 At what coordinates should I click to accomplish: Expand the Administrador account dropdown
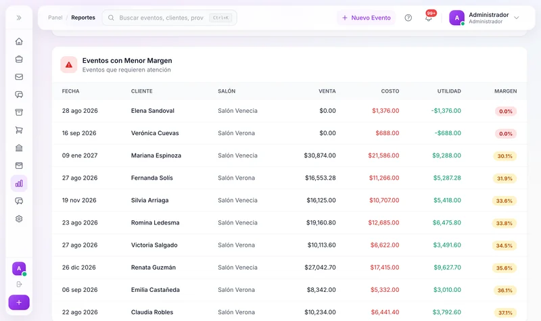517,18
